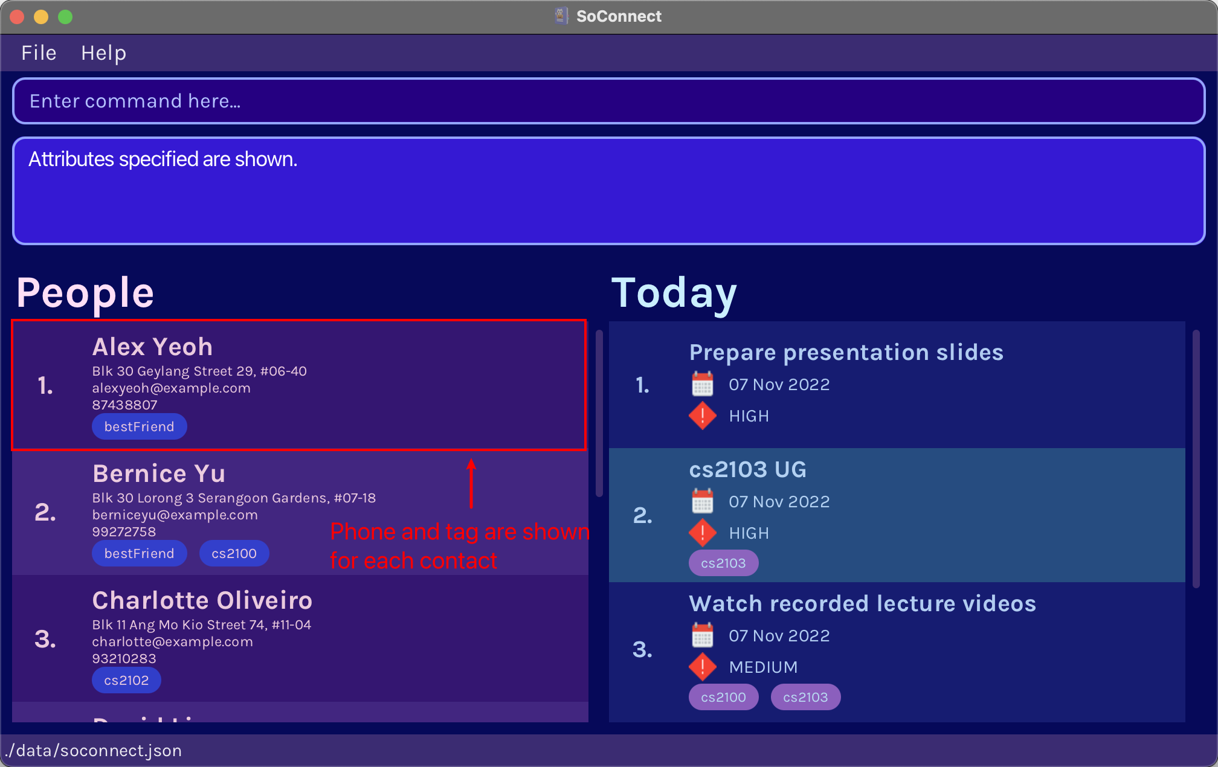Click the cs2103 tag in cs2103 UG task
This screenshot has height=767, width=1218.
point(723,563)
